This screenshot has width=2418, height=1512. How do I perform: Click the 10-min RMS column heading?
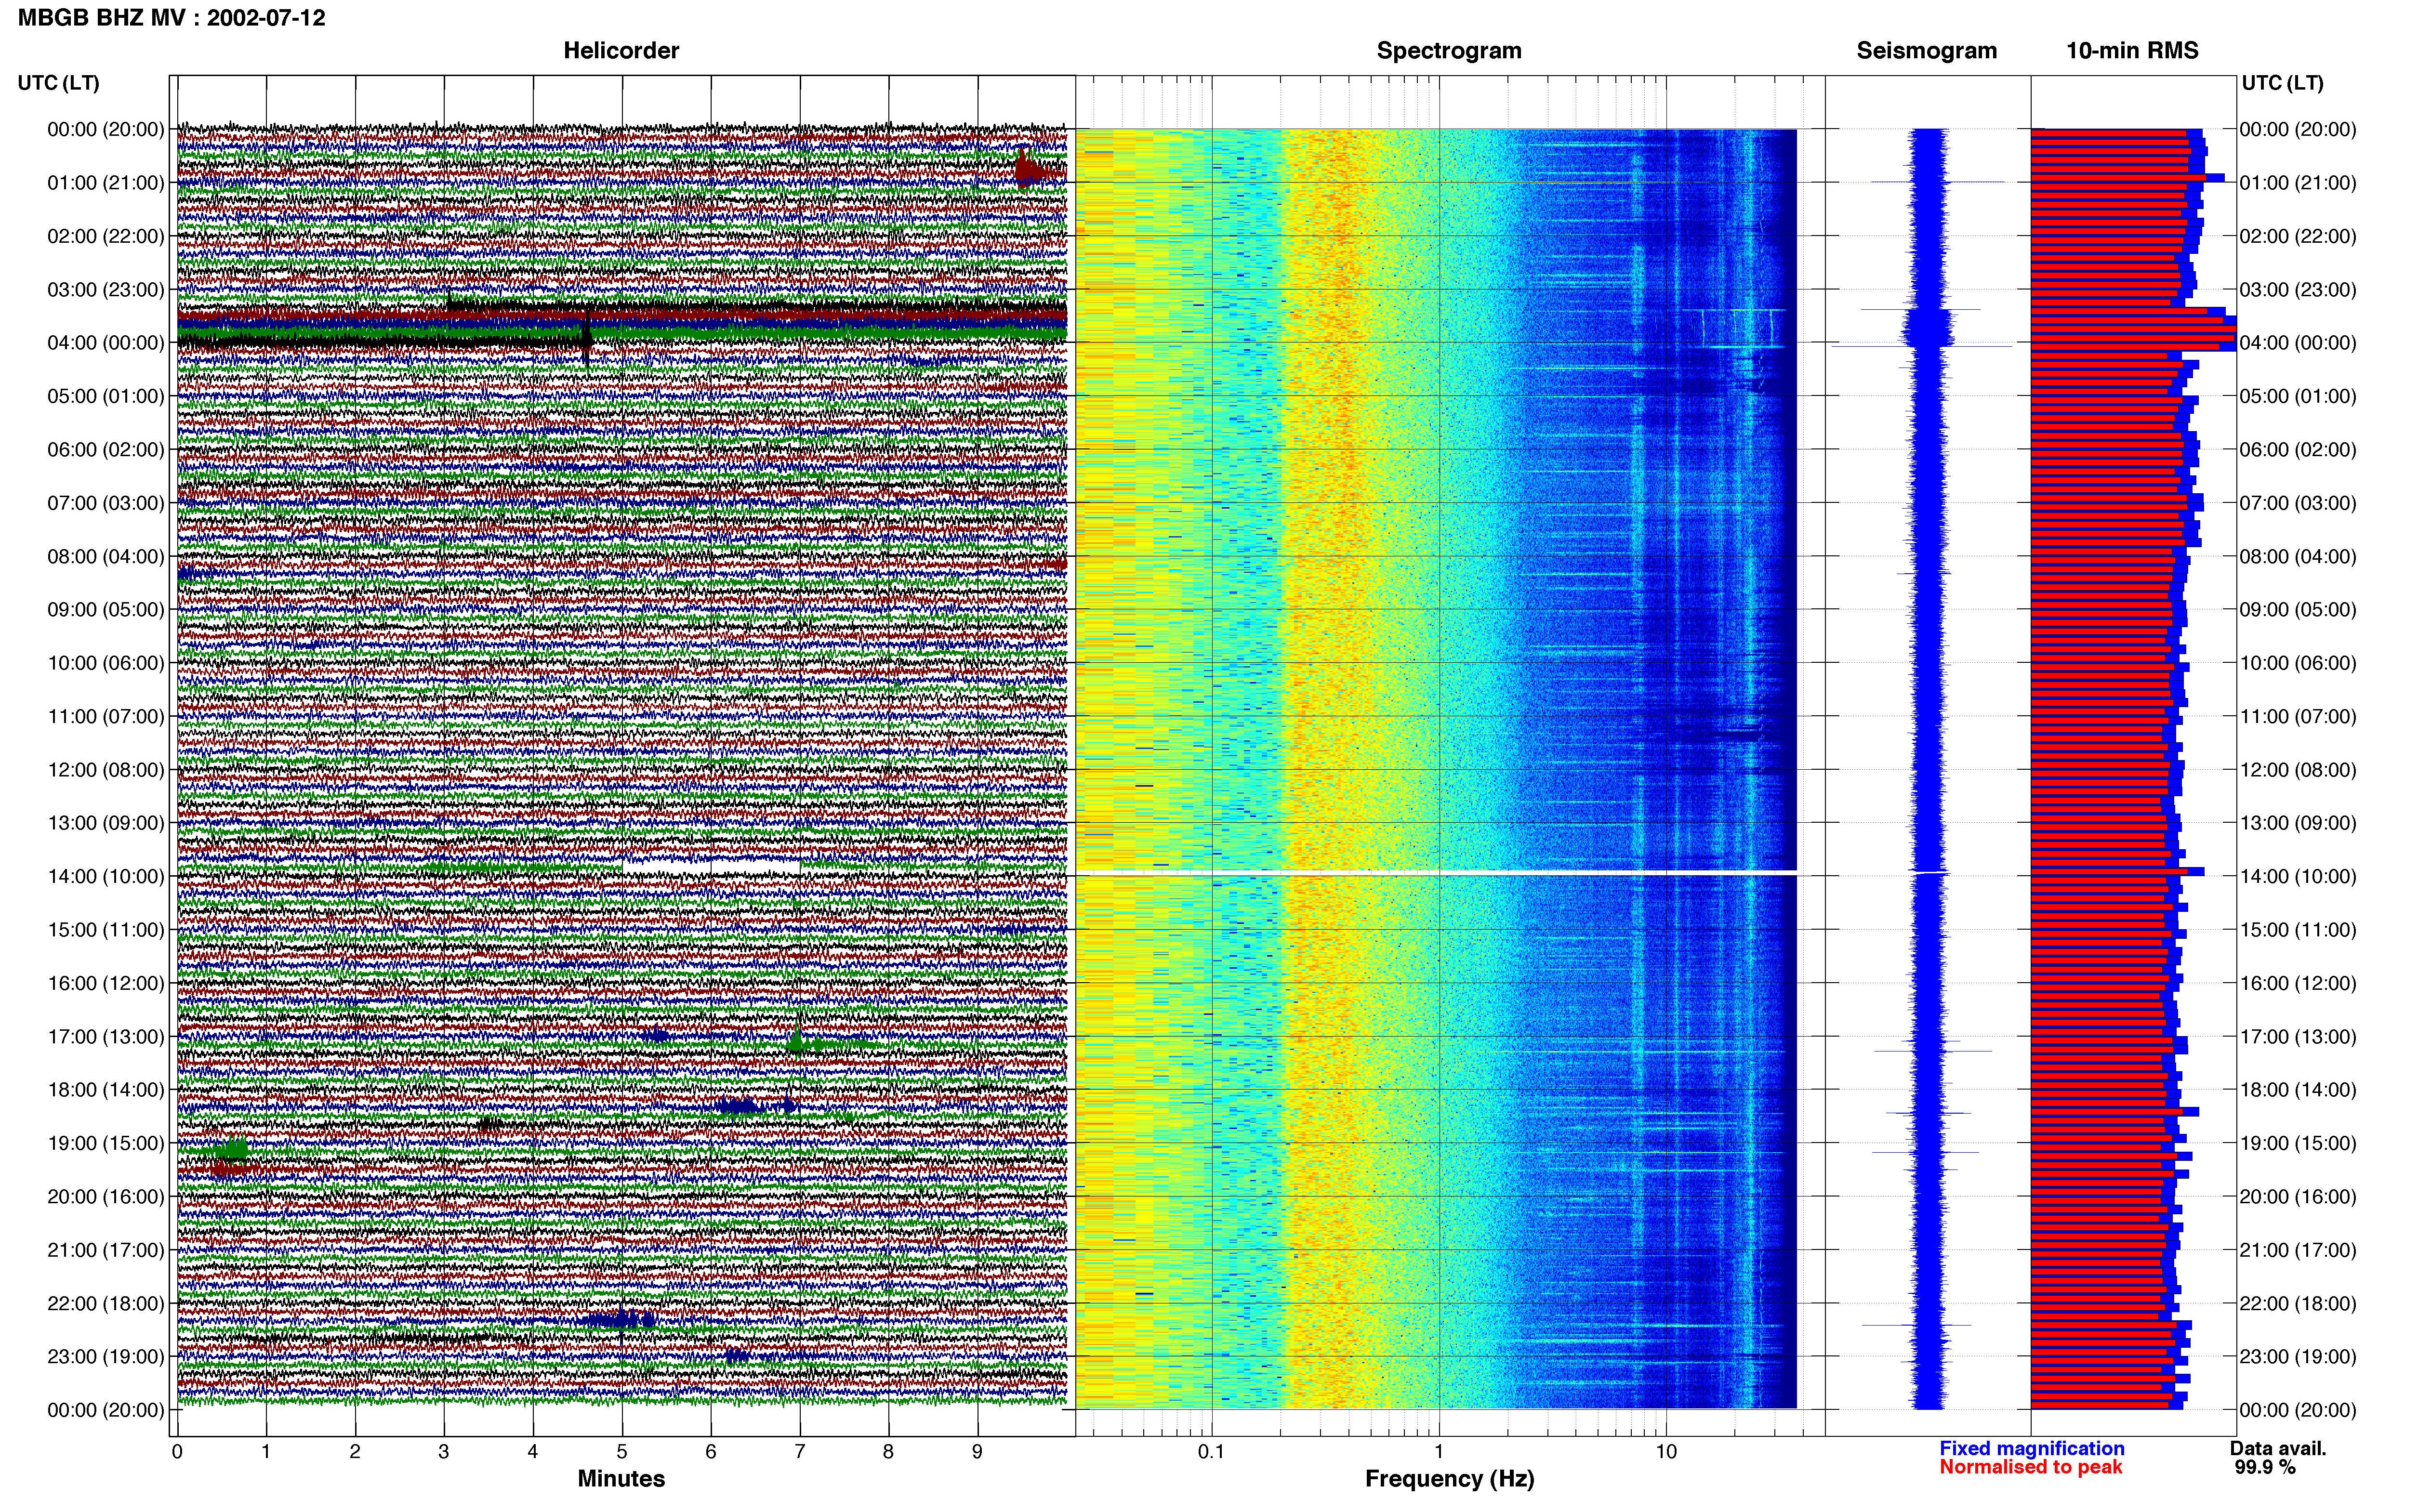2132,51
